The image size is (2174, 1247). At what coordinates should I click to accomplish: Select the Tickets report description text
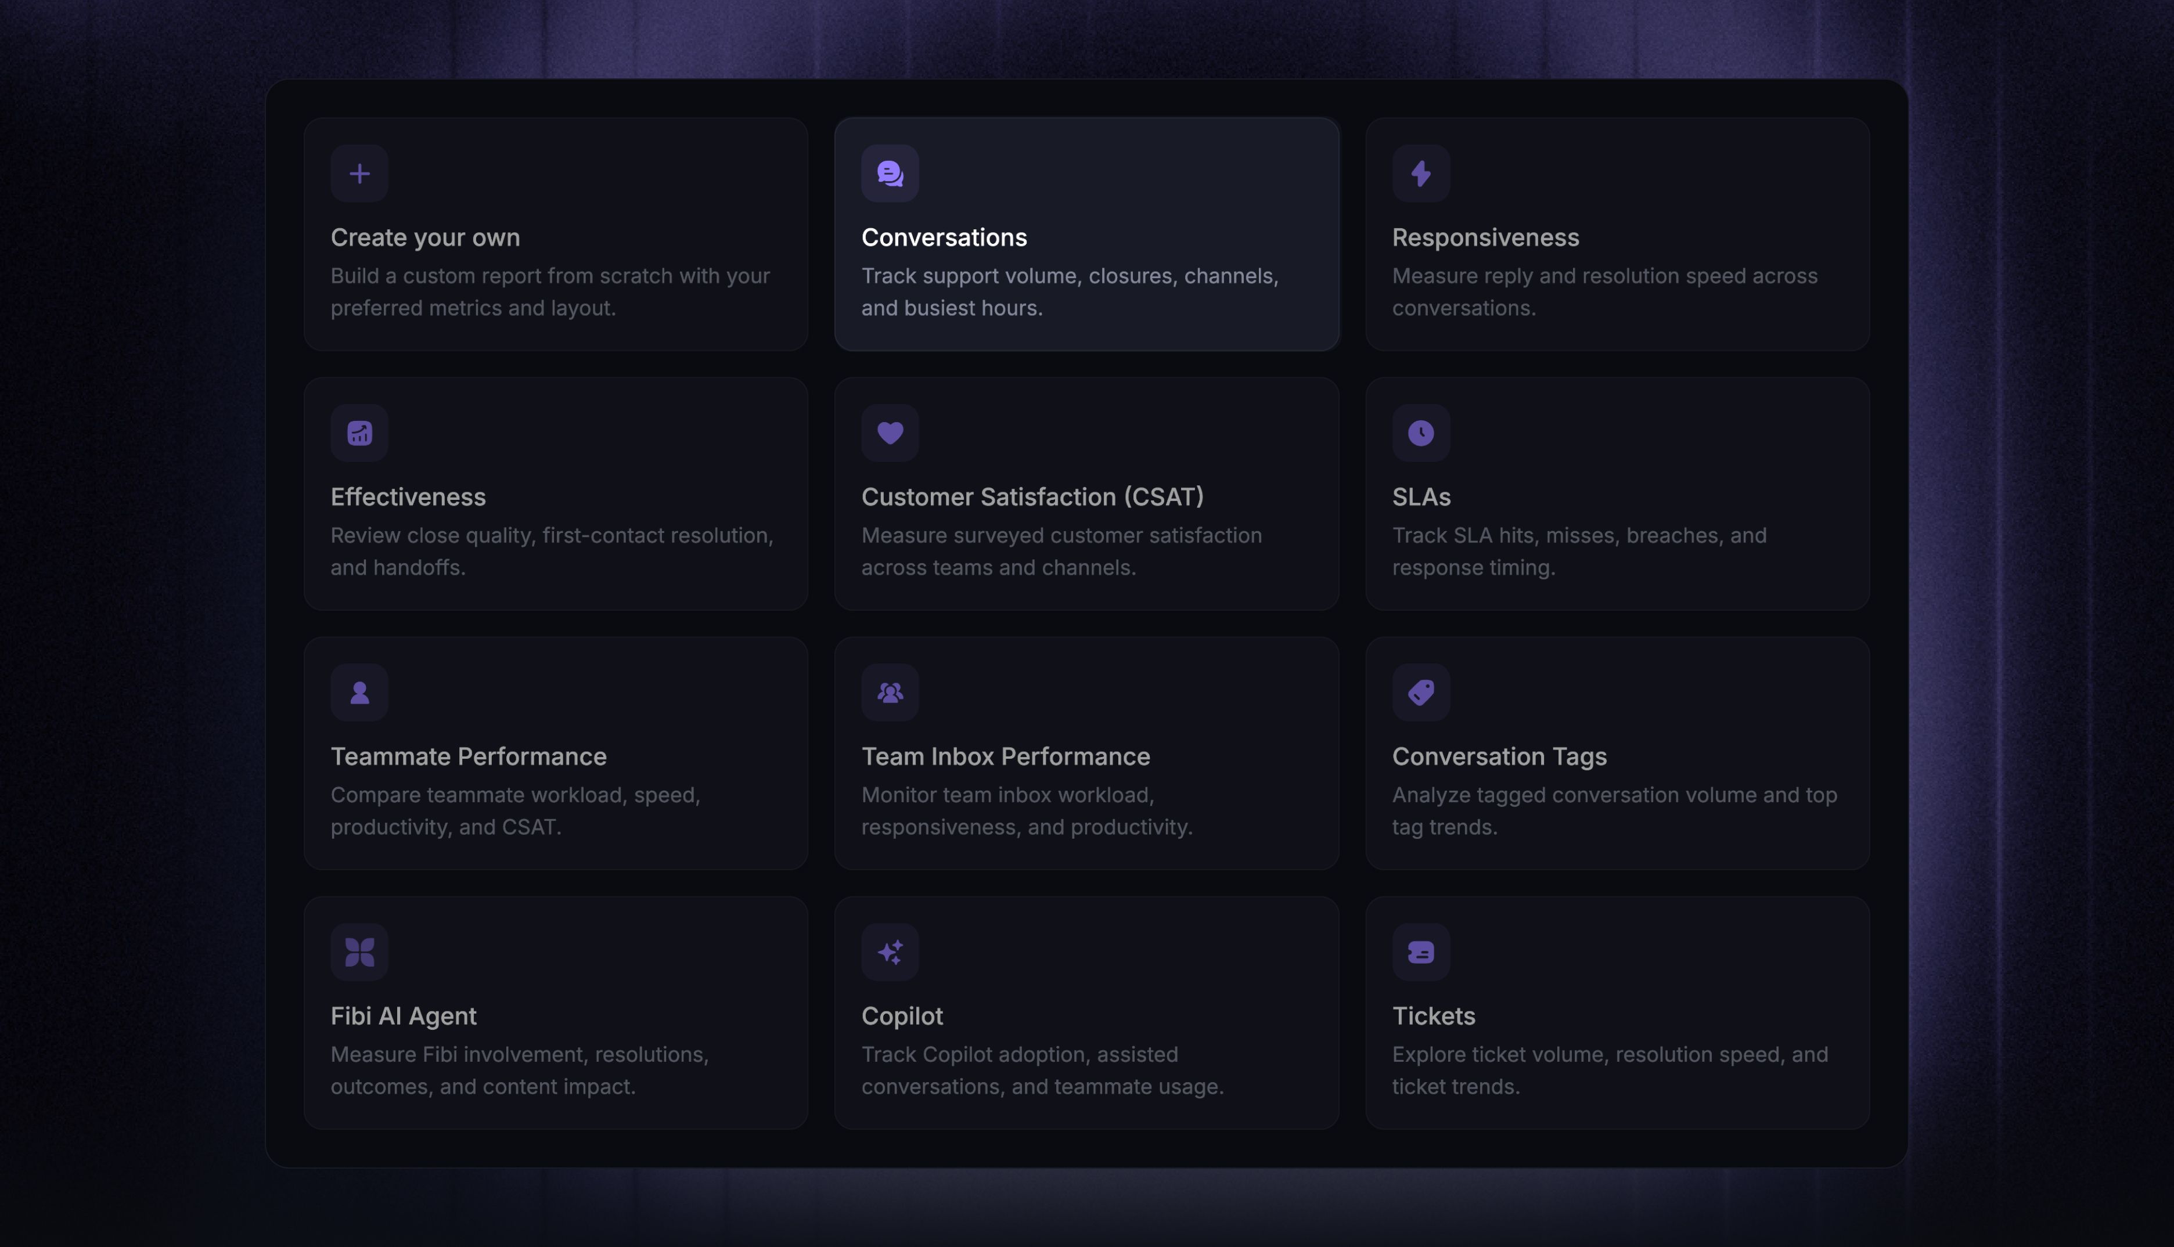pos(1610,1071)
